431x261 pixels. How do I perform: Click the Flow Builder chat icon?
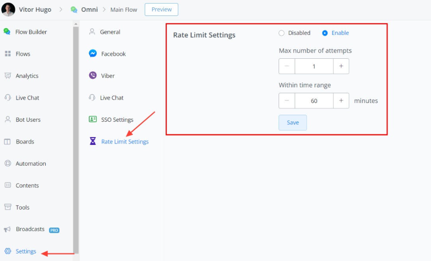click(7, 32)
